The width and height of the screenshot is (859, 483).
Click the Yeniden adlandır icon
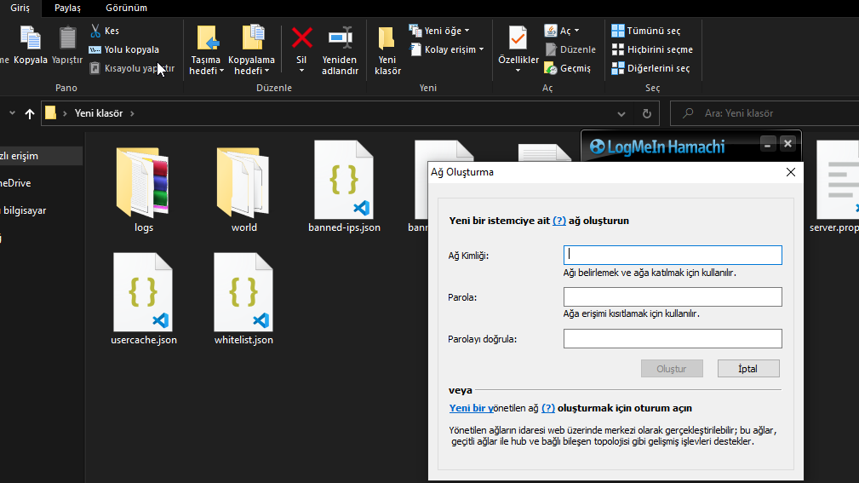click(340, 37)
